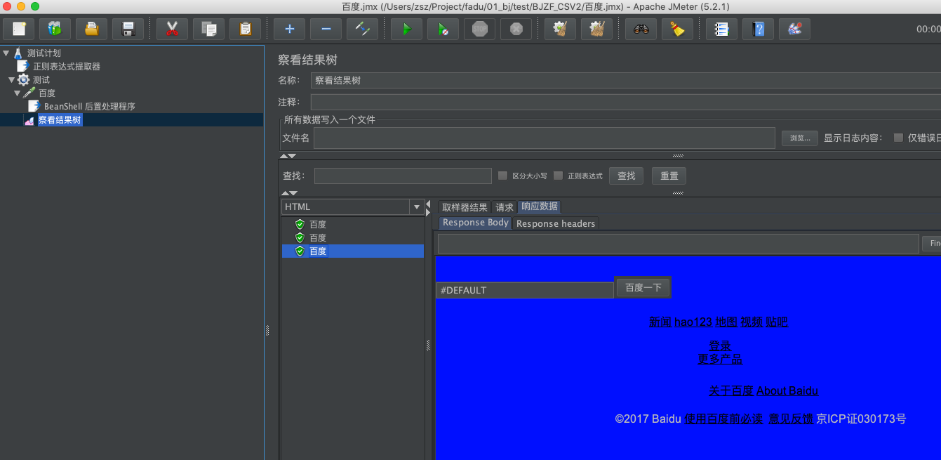Image resolution: width=941 pixels, height=460 pixels.
Task: Click the 重置 button
Action: [x=669, y=176]
